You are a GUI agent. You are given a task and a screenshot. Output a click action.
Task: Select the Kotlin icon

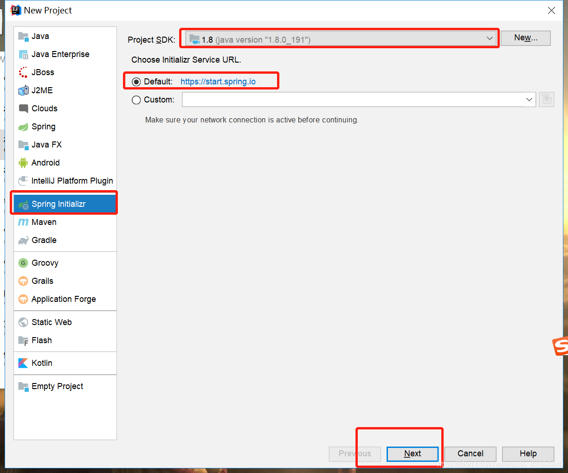tap(23, 363)
